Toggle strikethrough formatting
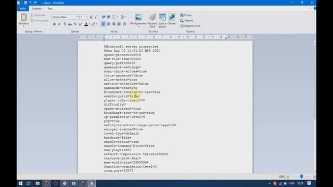 70,24
